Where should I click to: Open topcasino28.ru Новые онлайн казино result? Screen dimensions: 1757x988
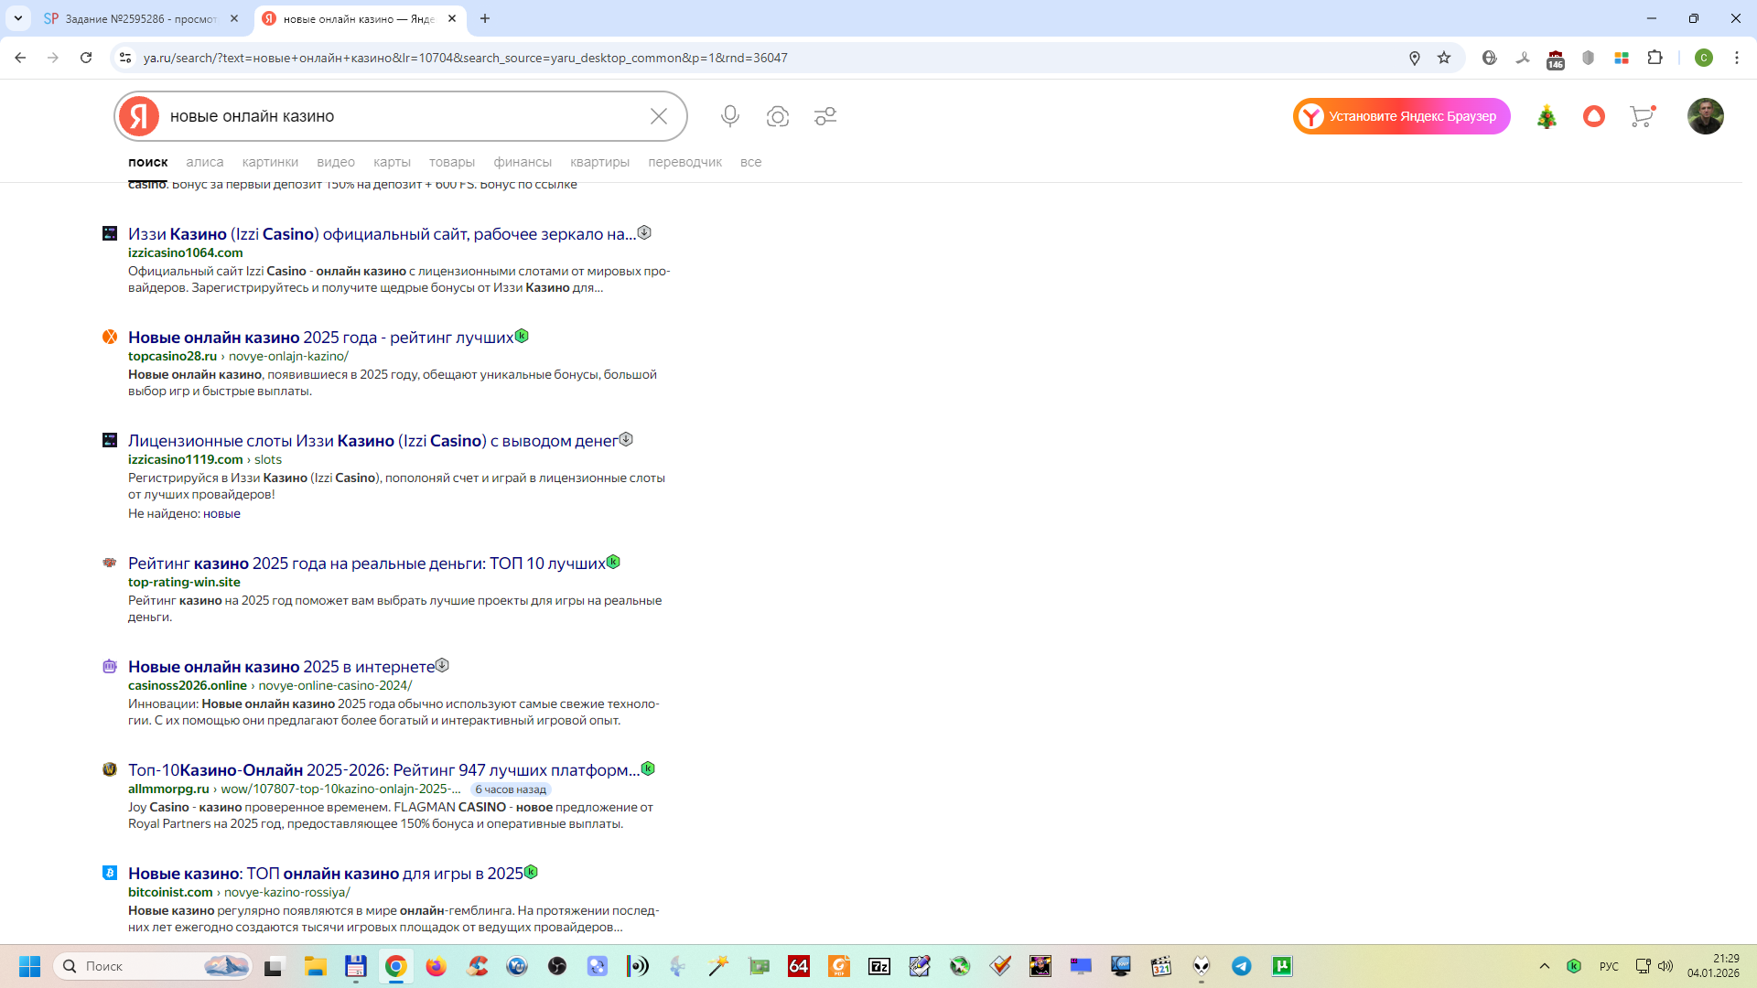click(320, 338)
